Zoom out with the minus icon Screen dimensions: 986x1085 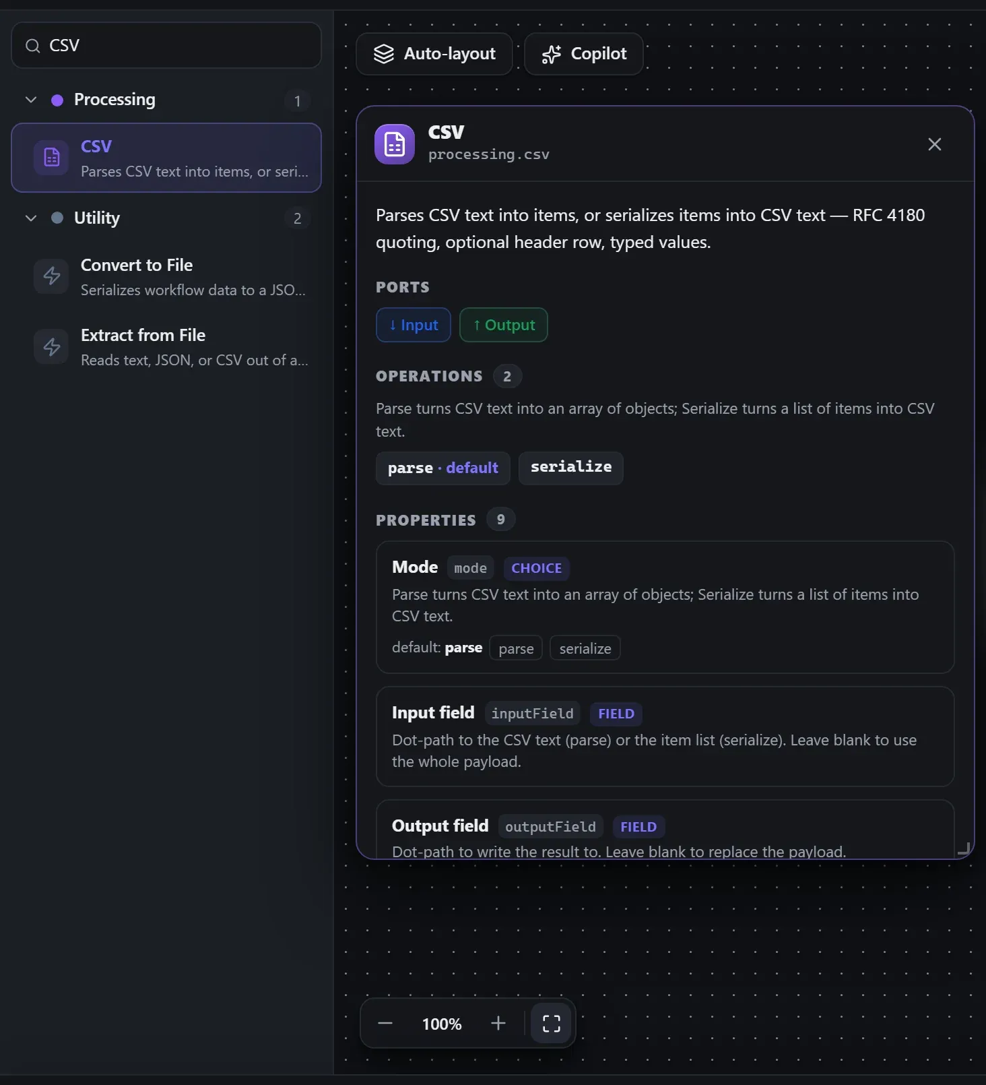click(385, 1024)
